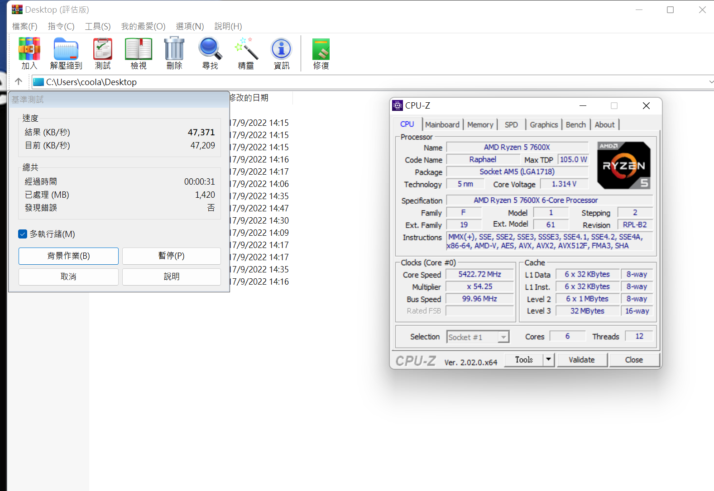Viewport: 714px width, 491px height.
Task: Switch to the About tab
Action: coord(605,124)
